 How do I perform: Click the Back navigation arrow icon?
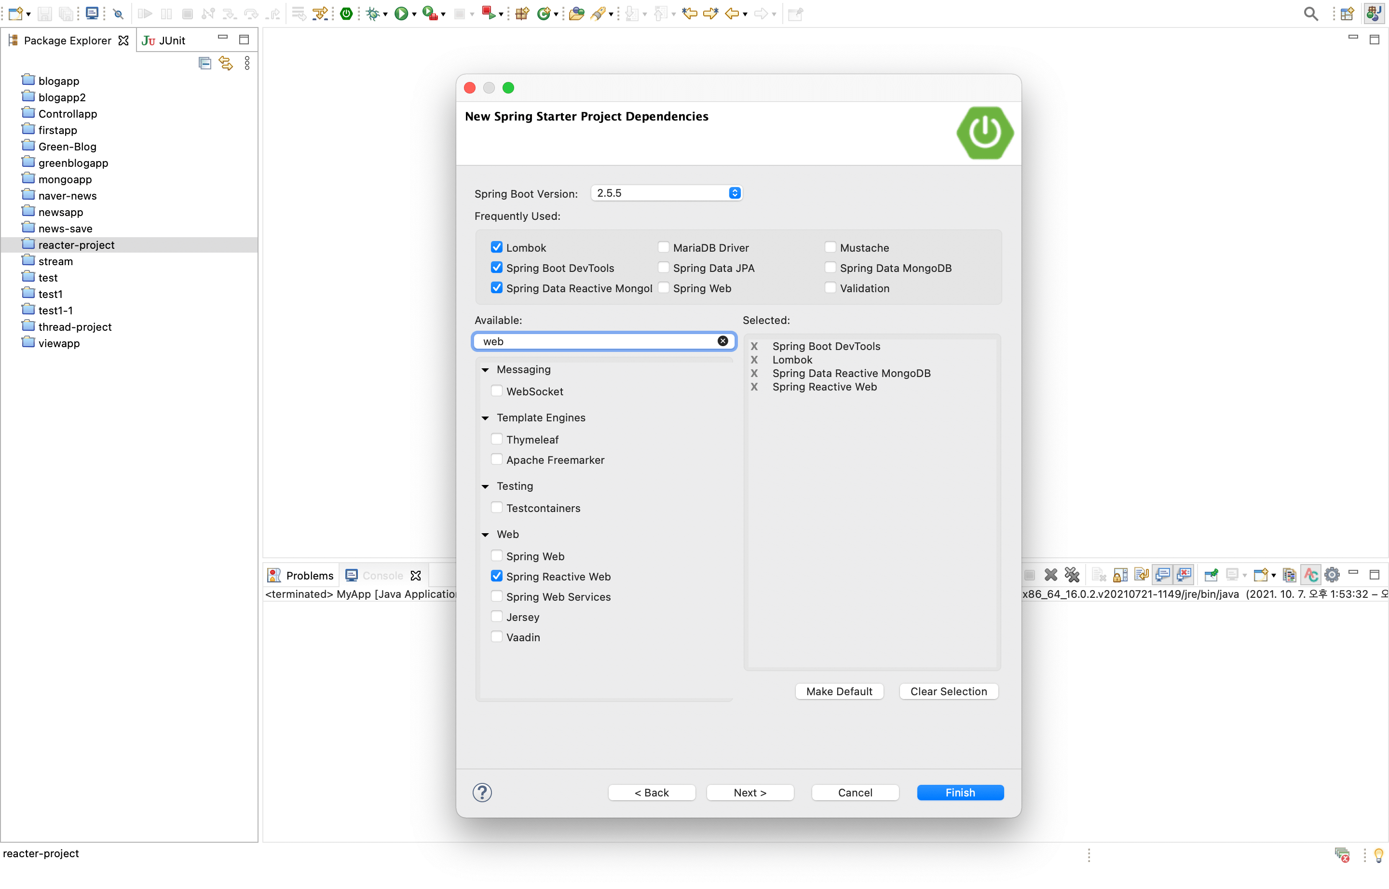(x=732, y=13)
